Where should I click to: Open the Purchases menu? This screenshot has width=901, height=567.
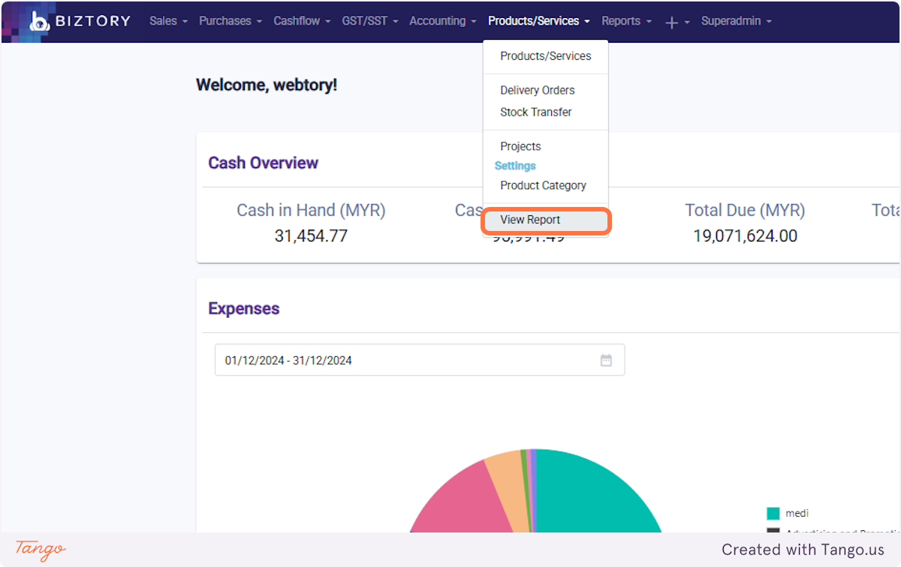[231, 21]
